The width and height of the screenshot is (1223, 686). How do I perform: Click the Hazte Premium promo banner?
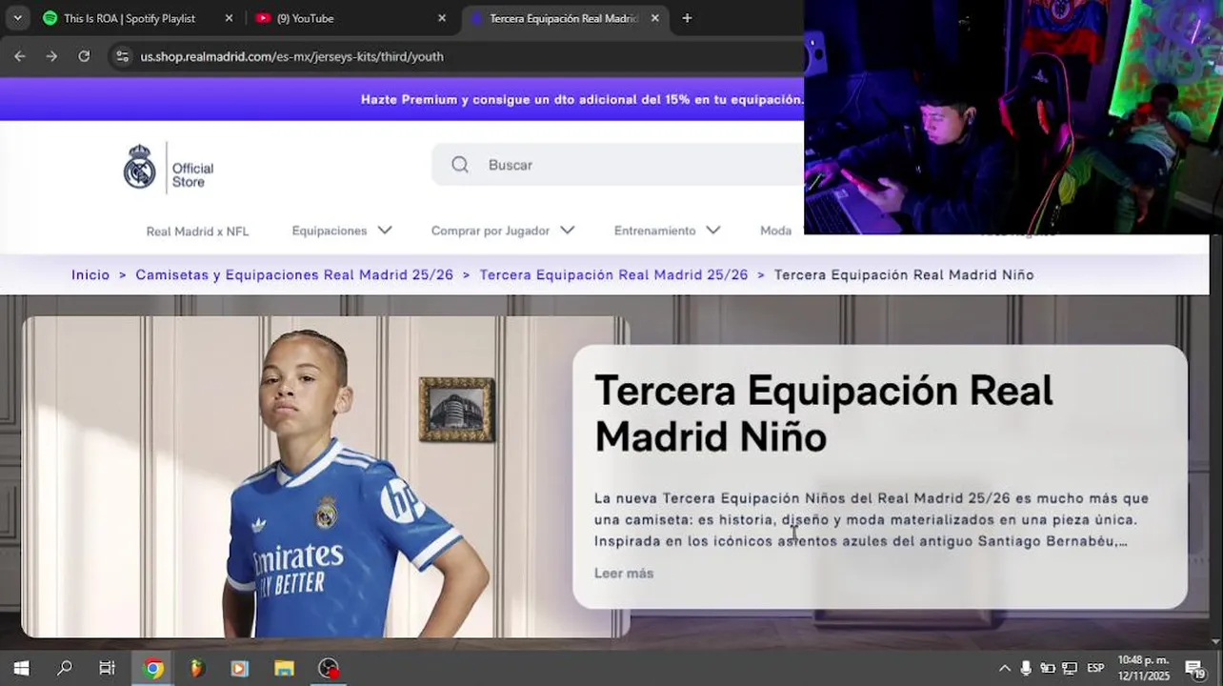click(x=582, y=99)
